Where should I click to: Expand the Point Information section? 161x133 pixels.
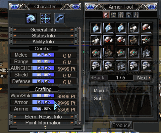coord(43,123)
